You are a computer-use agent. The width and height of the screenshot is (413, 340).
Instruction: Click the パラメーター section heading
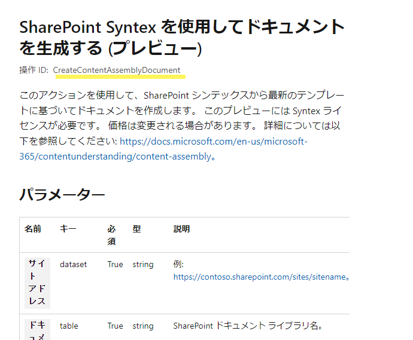click(x=62, y=194)
